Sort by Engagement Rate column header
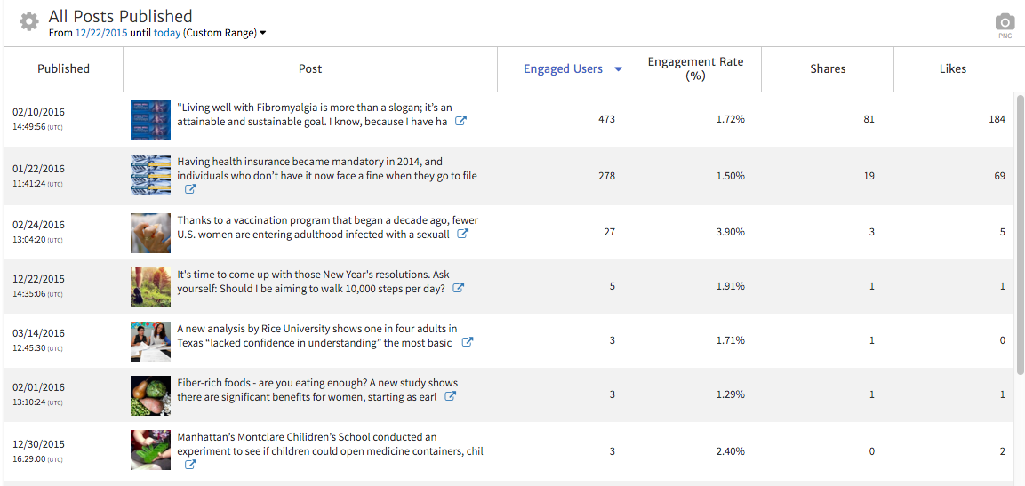The width and height of the screenshot is (1025, 486). coord(695,68)
